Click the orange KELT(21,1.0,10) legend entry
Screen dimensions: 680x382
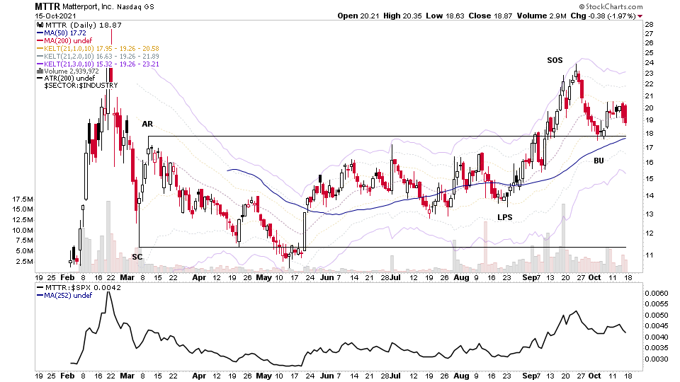click(98, 49)
